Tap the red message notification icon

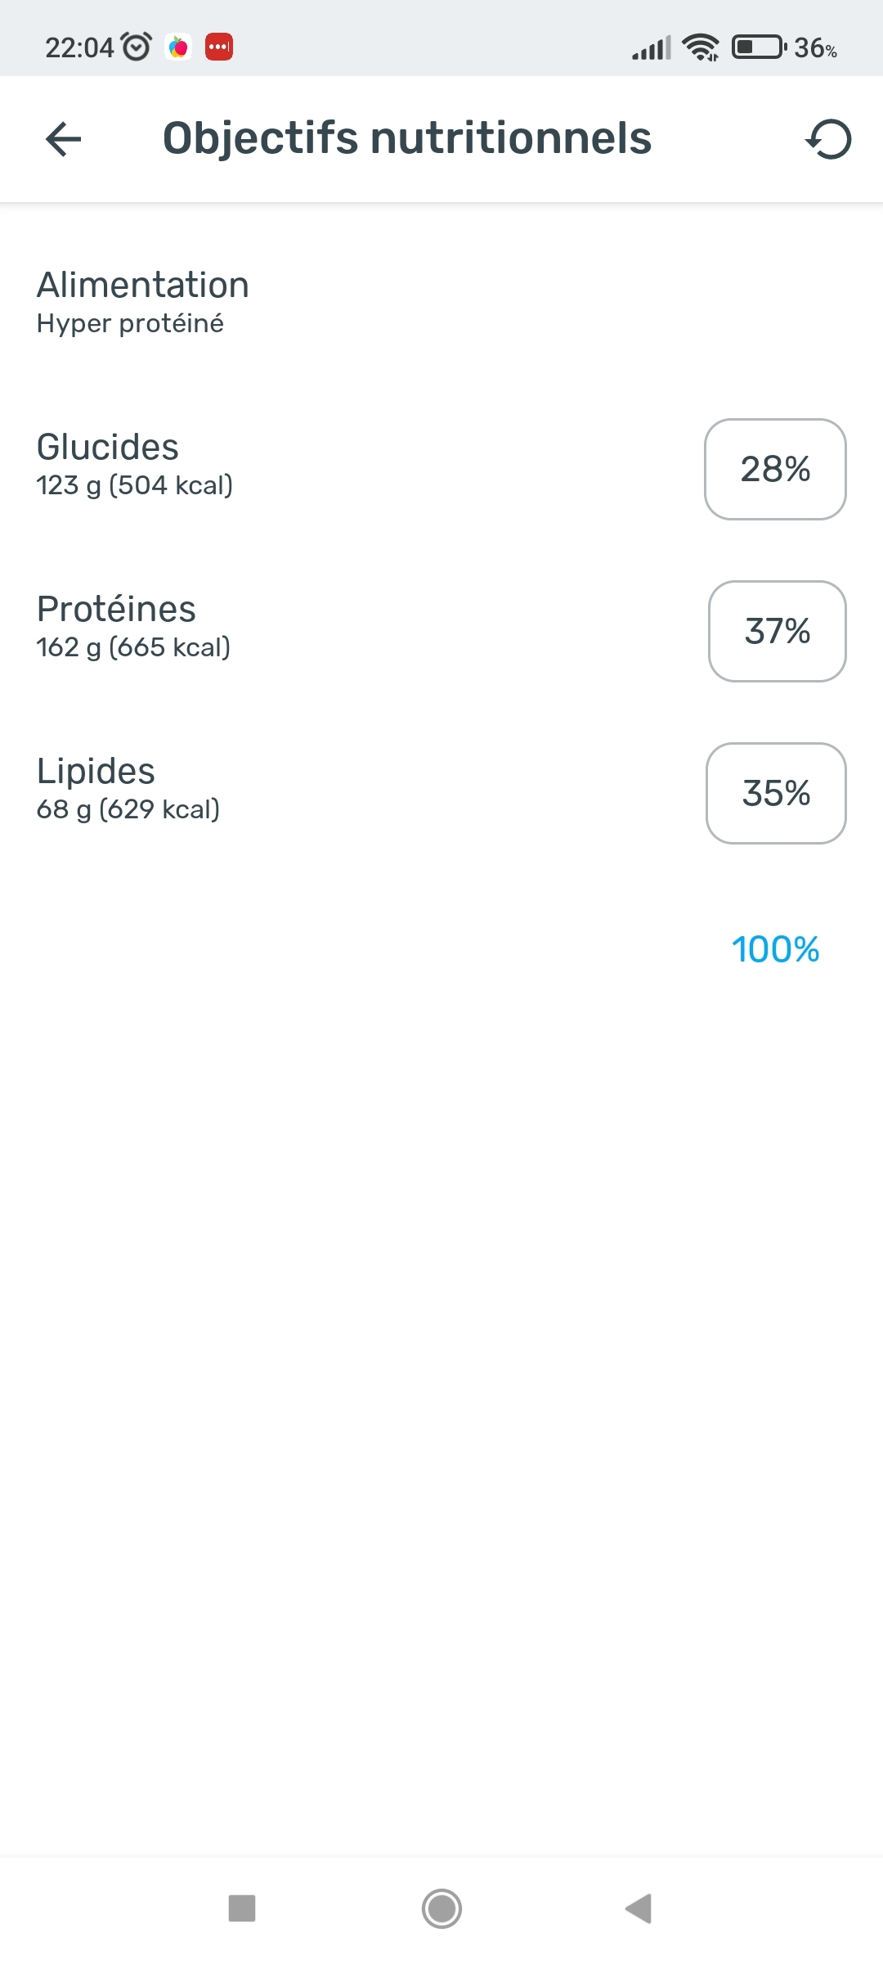click(219, 47)
